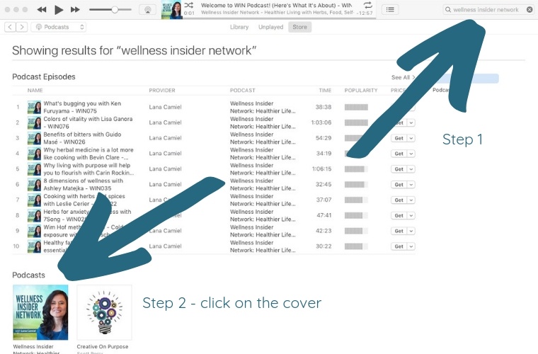538x354 pixels.
Task: Click the Creative On Purpose podcast cover
Action: click(104, 312)
